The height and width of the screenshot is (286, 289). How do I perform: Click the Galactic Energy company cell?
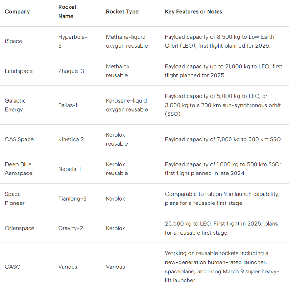[x=15, y=105]
